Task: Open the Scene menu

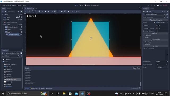Action: 3,5
